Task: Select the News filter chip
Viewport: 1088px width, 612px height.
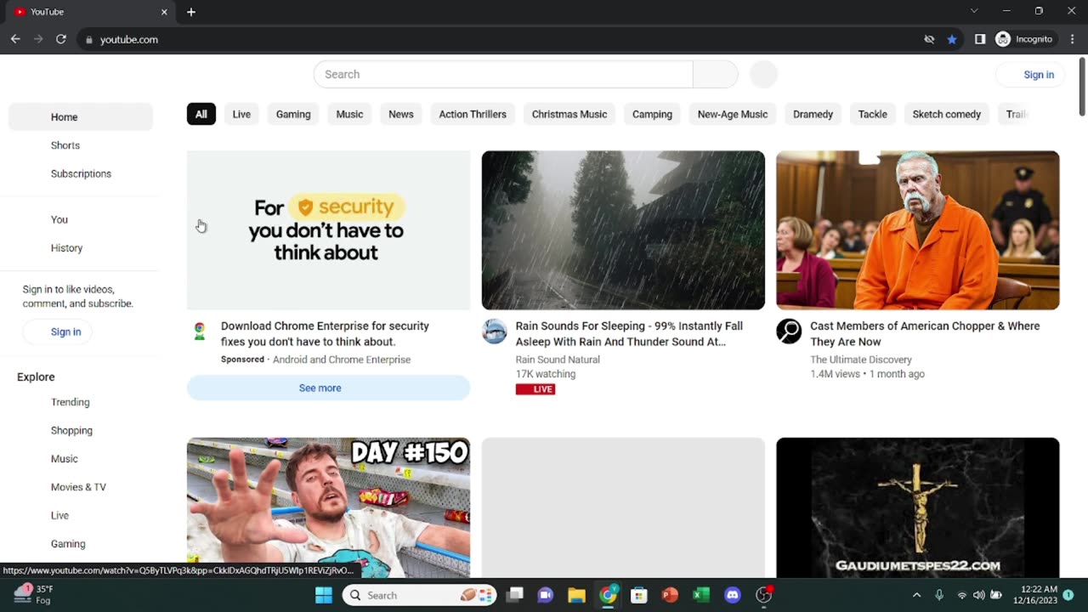Action: (401, 114)
